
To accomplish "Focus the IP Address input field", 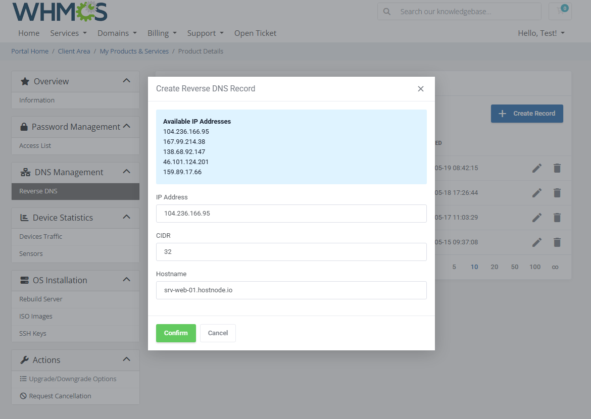I will tap(291, 214).
